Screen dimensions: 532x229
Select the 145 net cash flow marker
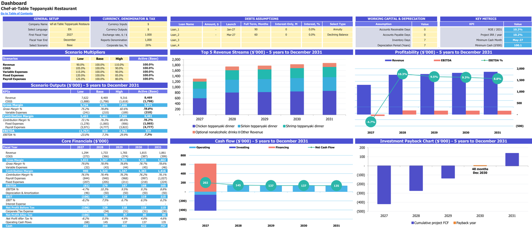(238, 185)
